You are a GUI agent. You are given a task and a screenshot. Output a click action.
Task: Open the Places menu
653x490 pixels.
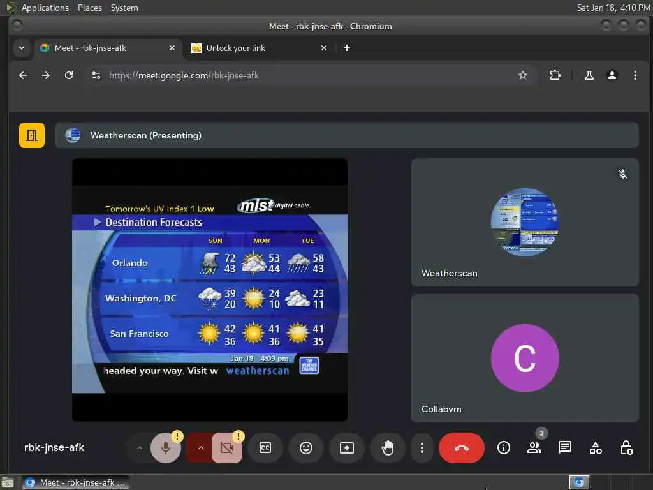point(89,8)
